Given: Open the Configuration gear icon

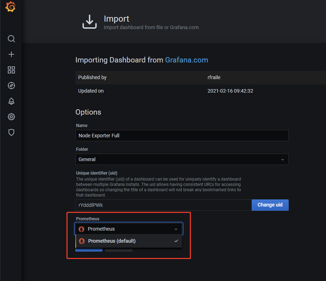Looking at the screenshot, I should 11,117.
